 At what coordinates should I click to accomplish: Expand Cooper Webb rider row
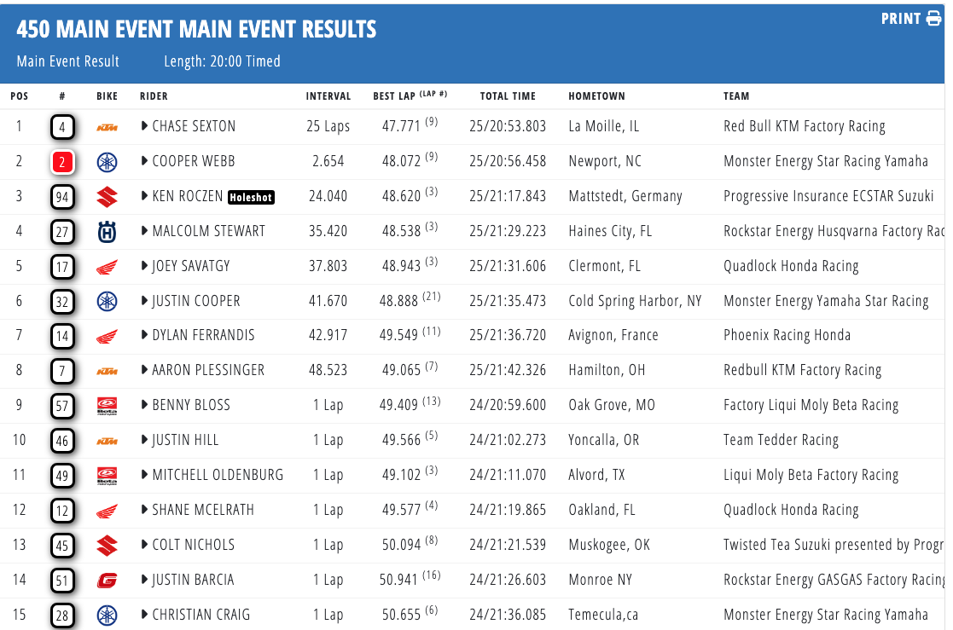pyautogui.click(x=144, y=162)
